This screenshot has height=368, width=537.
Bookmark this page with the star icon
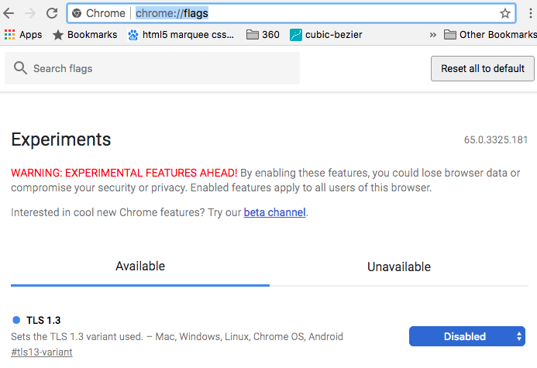pos(505,13)
